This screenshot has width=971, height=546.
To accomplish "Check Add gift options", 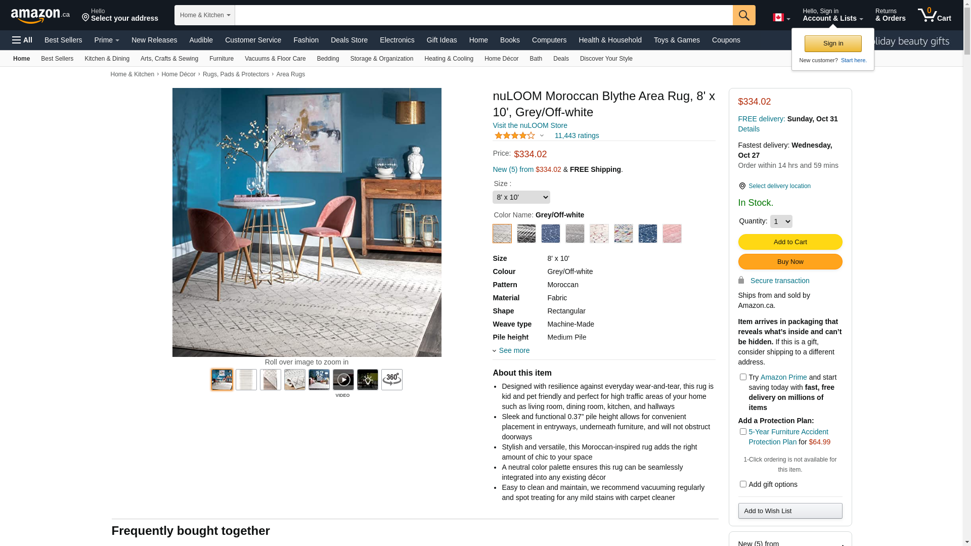I will [x=743, y=484].
